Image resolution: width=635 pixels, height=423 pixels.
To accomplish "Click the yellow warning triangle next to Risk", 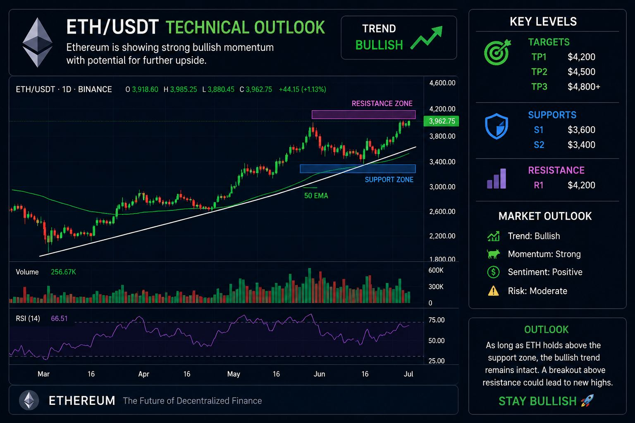I will (x=493, y=291).
